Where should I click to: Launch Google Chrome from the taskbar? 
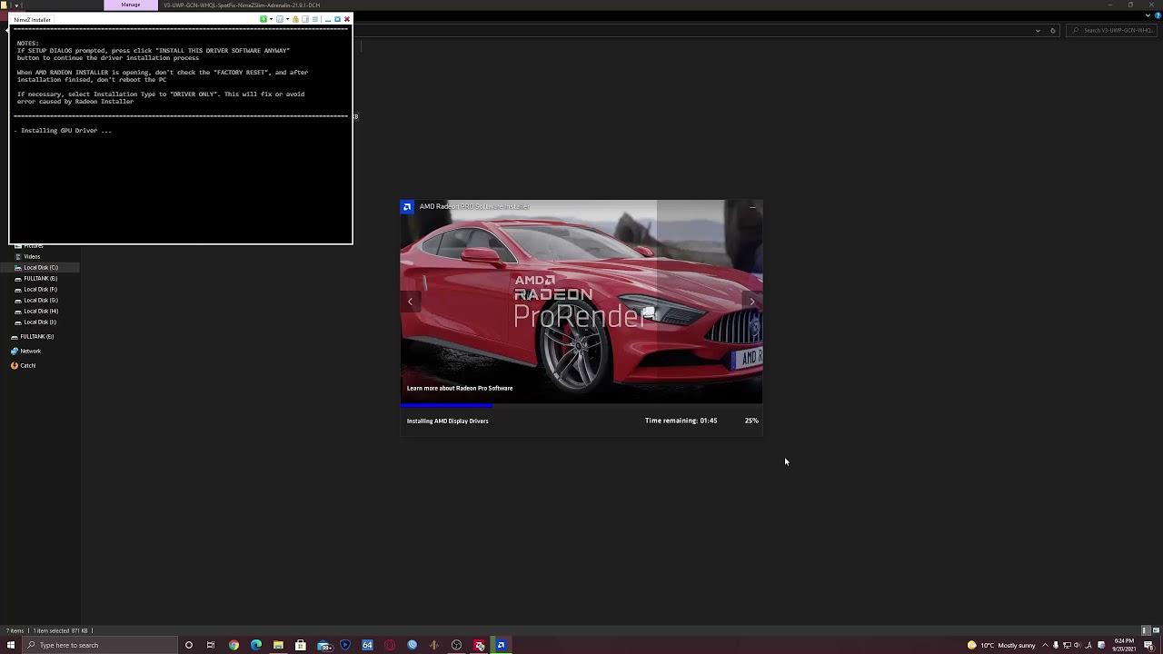(234, 645)
